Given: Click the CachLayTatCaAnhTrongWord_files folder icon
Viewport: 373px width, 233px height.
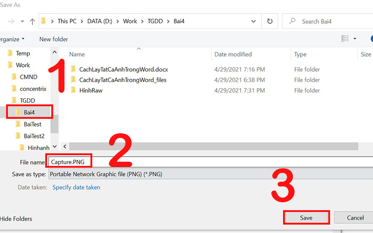Looking at the screenshot, I should click(73, 79).
